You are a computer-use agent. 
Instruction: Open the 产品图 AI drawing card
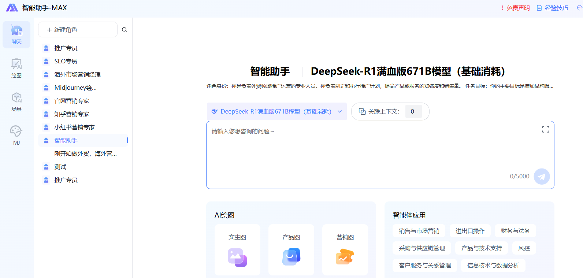pos(291,249)
